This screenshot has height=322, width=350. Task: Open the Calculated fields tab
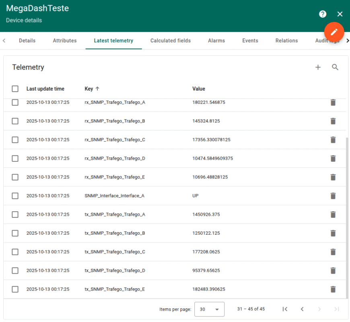(170, 41)
